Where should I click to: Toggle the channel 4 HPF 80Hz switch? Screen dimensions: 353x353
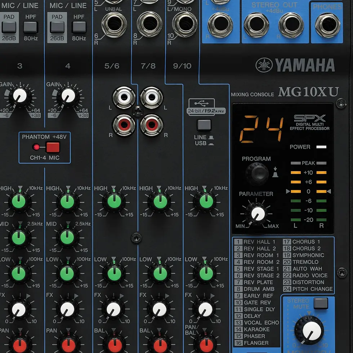point(79,27)
